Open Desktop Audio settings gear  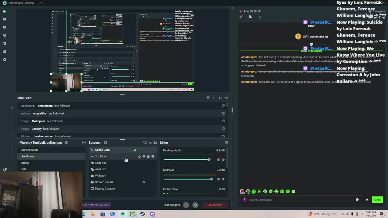pyautogui.click(x=223, y=160)
